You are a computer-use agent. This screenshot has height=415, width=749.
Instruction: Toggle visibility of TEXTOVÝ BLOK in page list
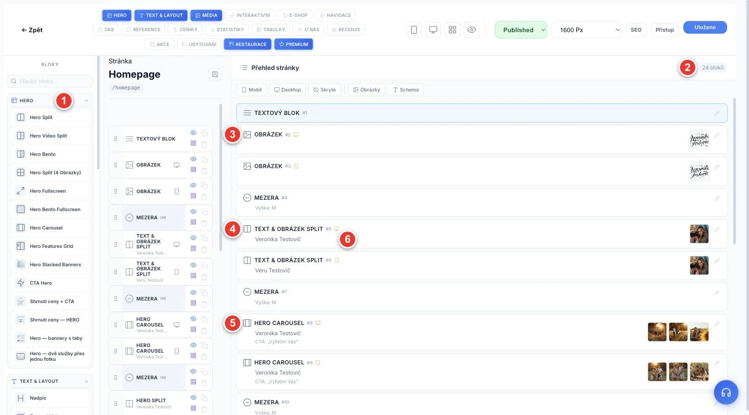click(193, 133)
